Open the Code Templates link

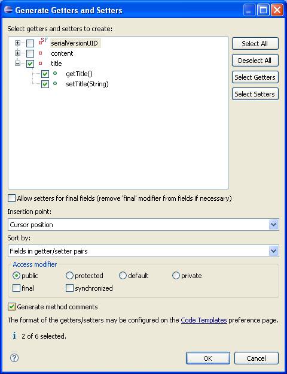coord(204,320)
